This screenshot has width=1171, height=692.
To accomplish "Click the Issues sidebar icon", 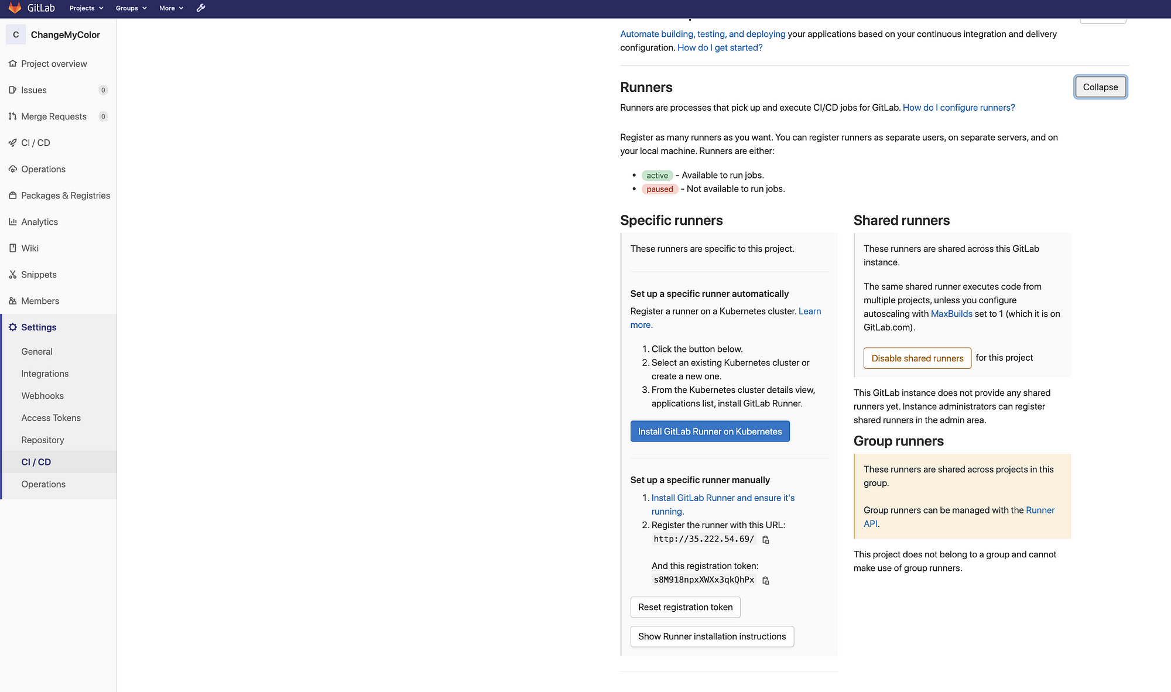I will (13, 89).
